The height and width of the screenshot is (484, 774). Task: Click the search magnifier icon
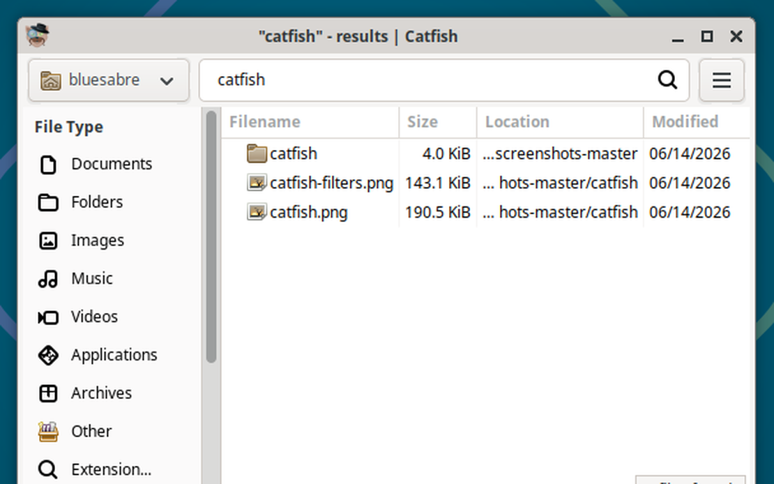[x=667, y=80]
